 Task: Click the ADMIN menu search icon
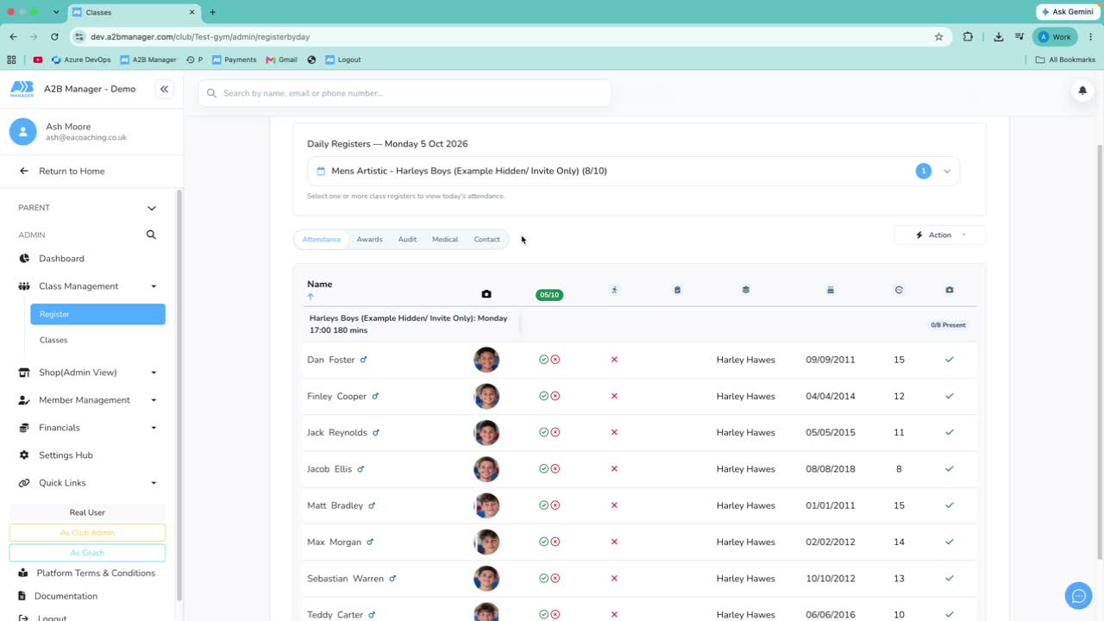151,235
